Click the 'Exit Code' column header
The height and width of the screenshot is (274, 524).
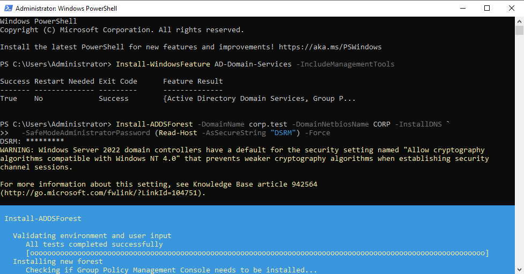(x=118, y=81)
